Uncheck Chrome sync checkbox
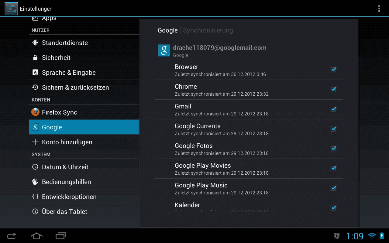The width and height of the screenshot is (389, 243). 333,89
